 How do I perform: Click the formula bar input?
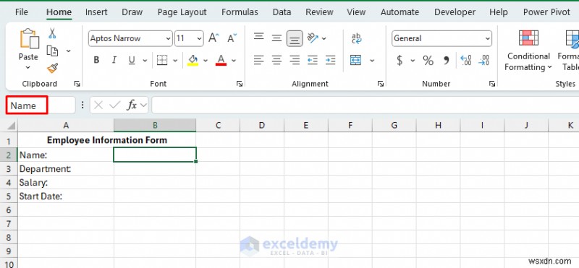click(x=365, y=105)
